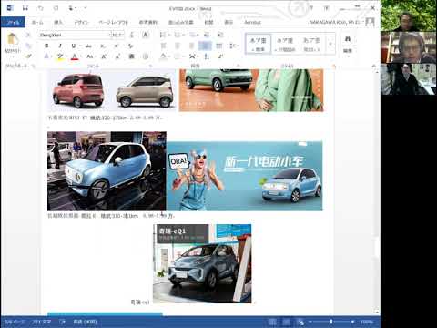Toggle underline formatting

click(73, 46)
